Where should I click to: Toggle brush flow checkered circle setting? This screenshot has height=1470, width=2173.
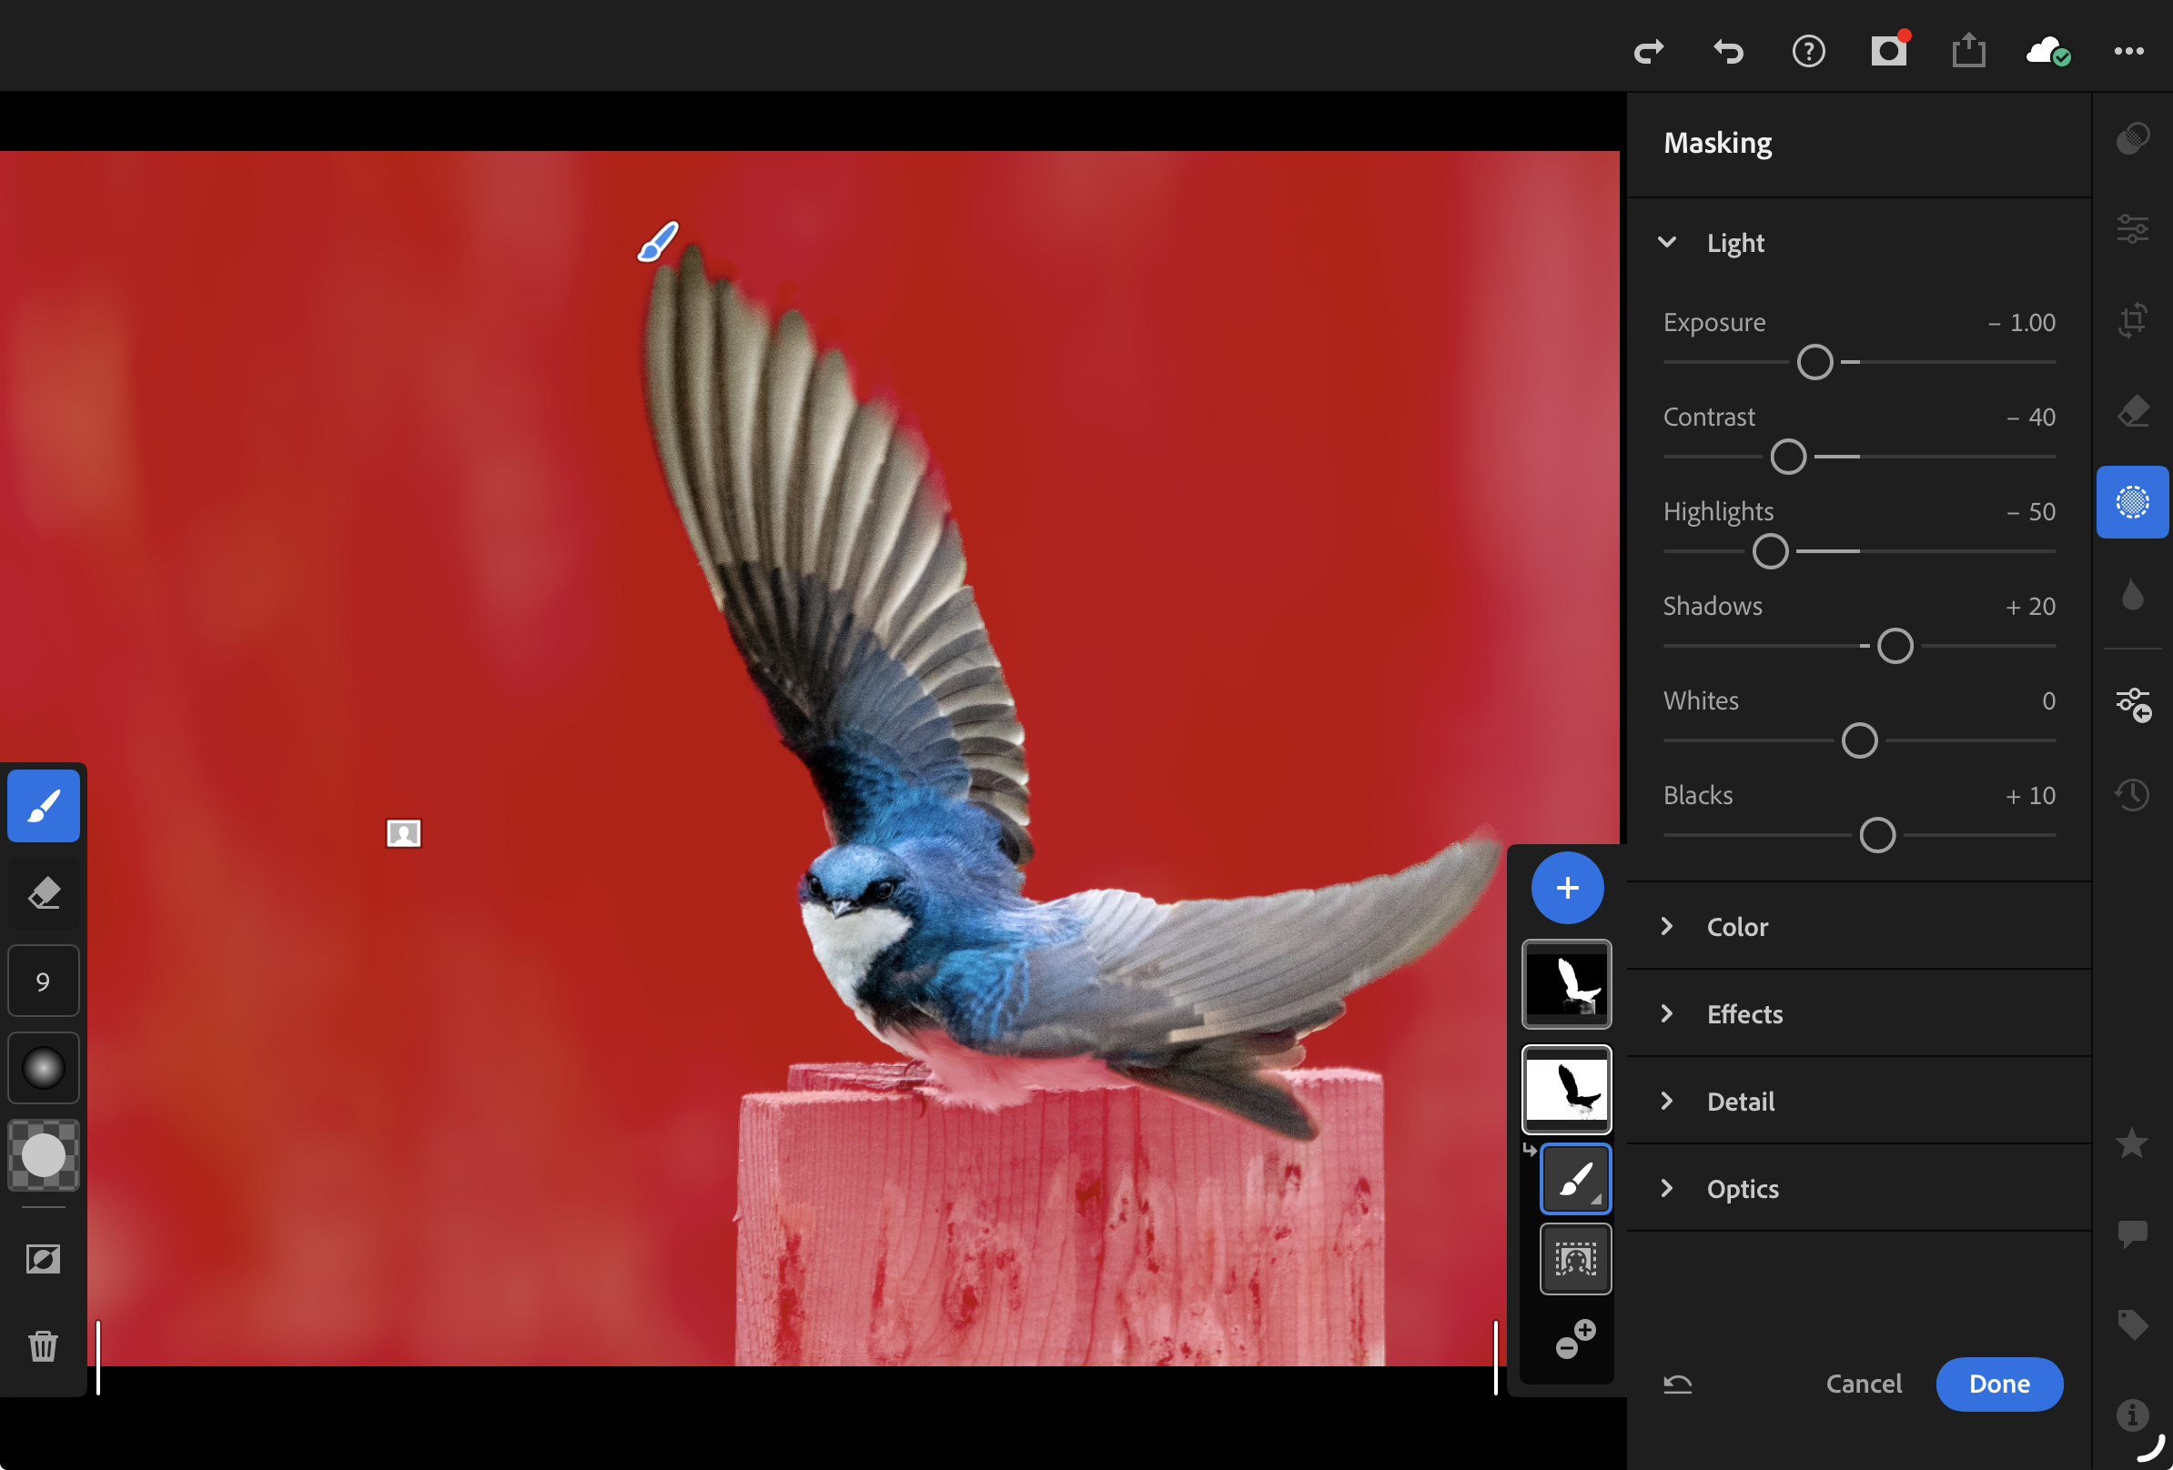coord(43,1155)
